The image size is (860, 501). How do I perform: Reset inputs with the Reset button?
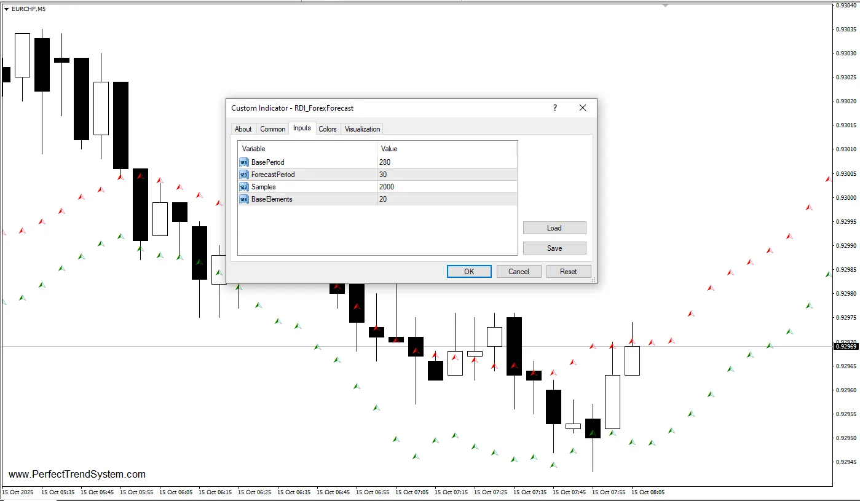pos(568,272)
